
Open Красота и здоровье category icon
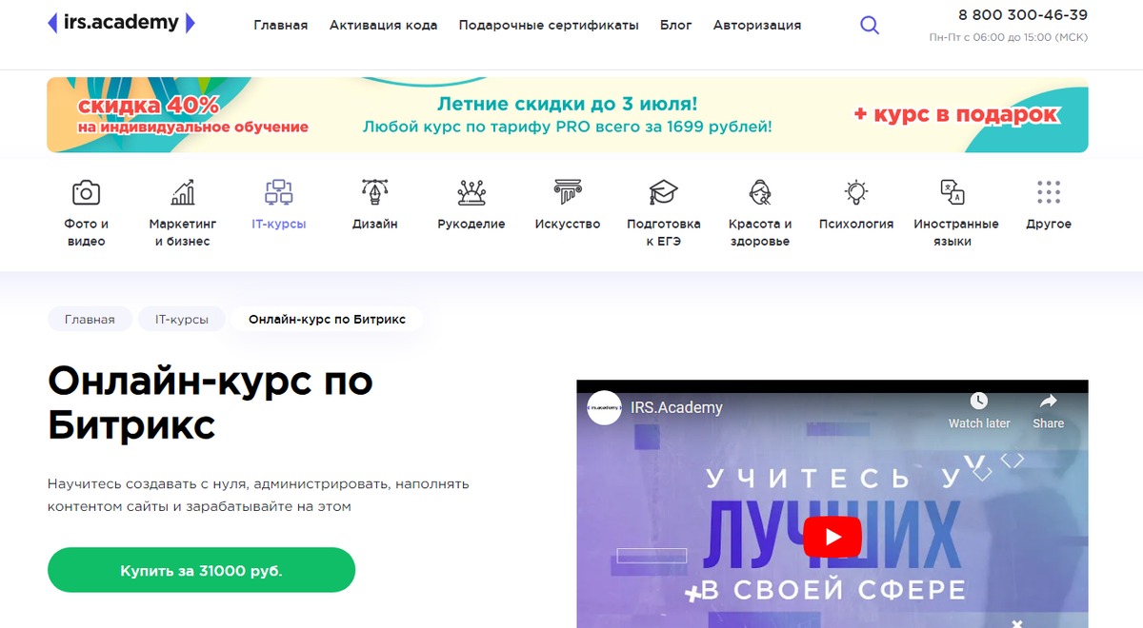tap(760, 193)
